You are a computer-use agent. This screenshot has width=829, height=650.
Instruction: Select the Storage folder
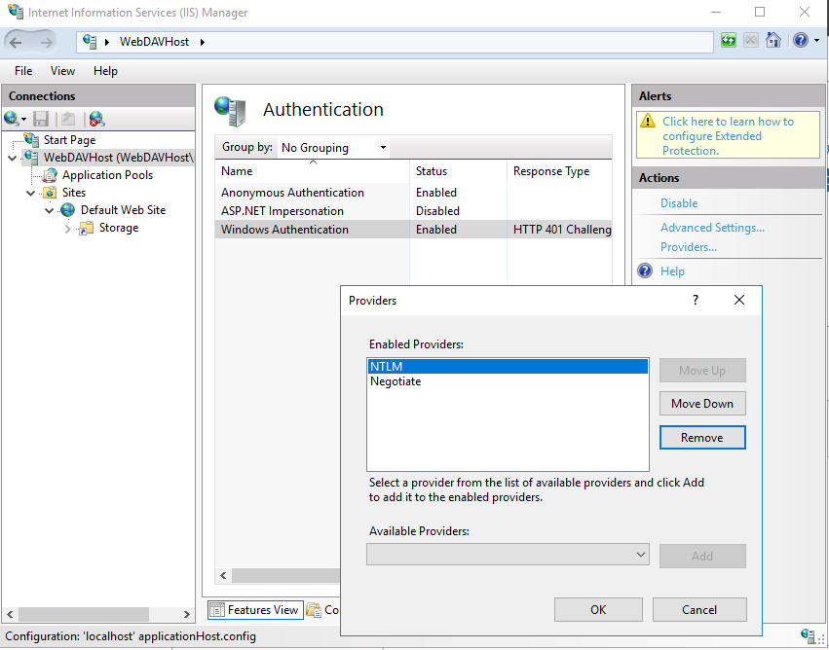(119, 228)
